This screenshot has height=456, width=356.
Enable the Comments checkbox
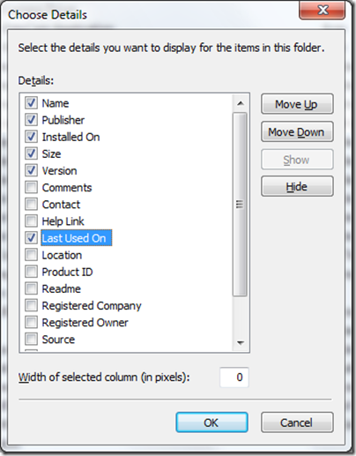31,187
